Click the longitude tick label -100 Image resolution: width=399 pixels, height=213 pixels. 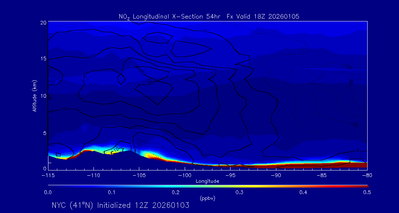point(185,176)
